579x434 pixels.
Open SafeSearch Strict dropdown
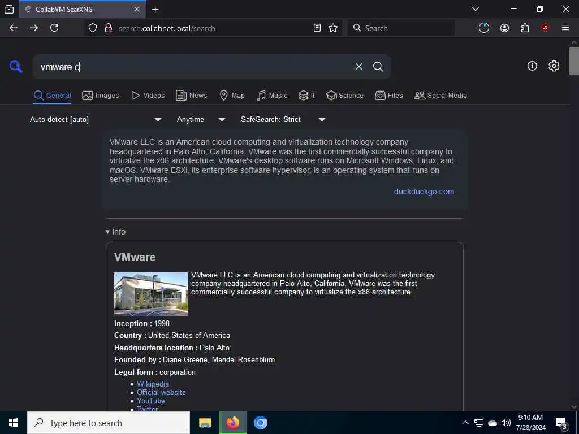coord(283,120)
